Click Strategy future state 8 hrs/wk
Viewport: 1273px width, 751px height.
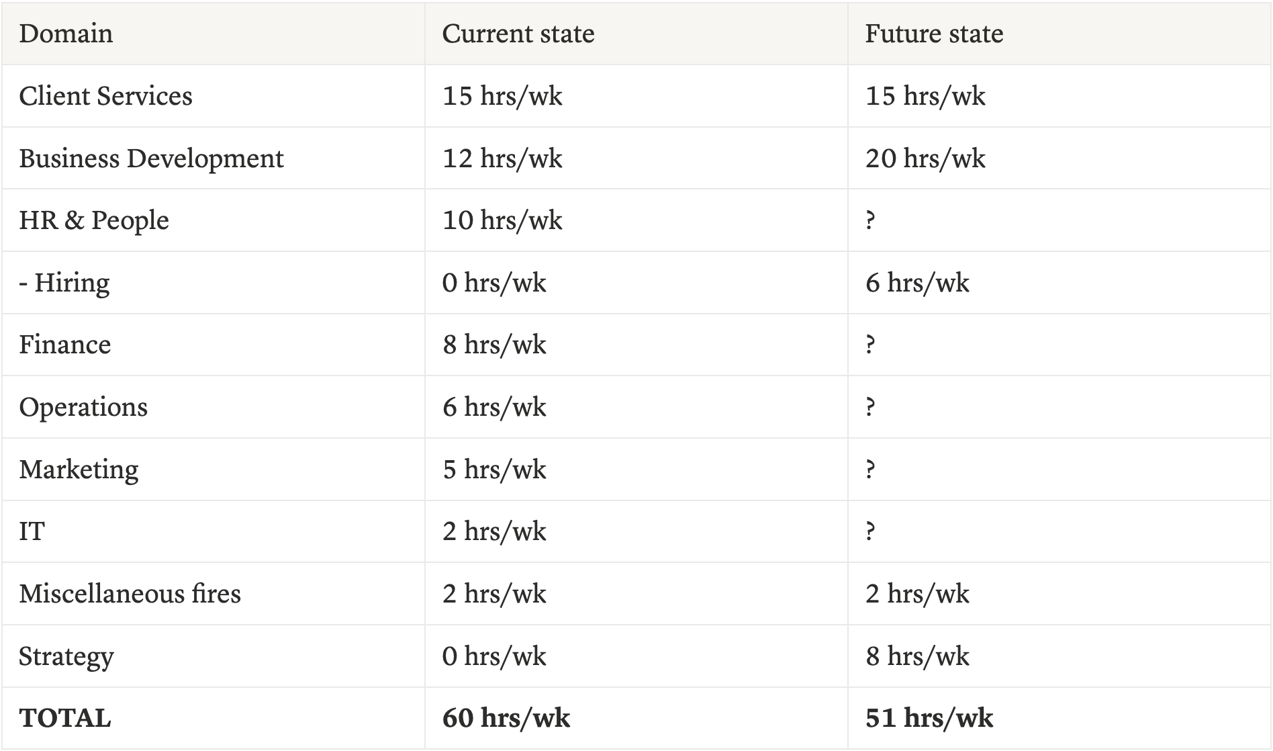click(x=916, y=656)
